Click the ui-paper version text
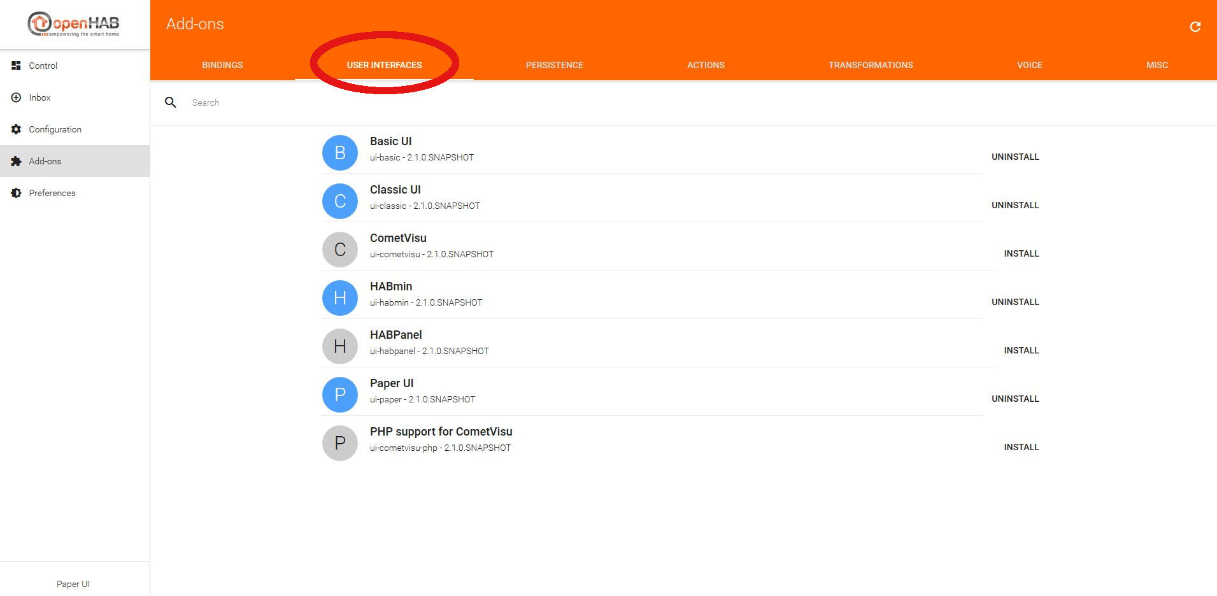 422,399
